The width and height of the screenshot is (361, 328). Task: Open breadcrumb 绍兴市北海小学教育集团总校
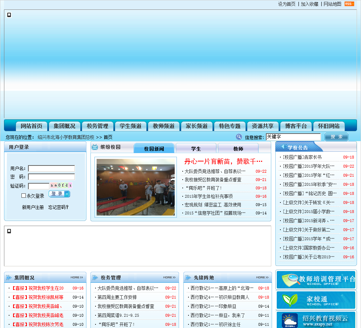pos(66,137)
